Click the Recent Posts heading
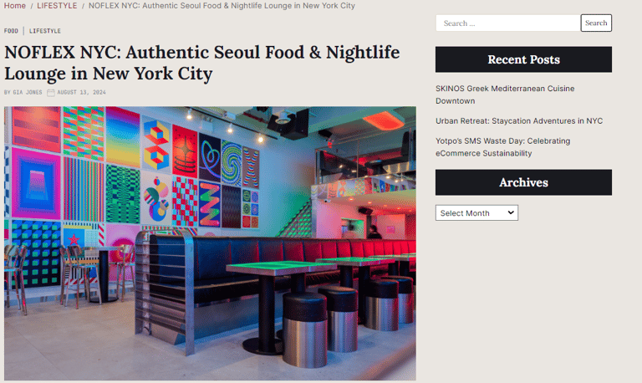 [523, 59]
